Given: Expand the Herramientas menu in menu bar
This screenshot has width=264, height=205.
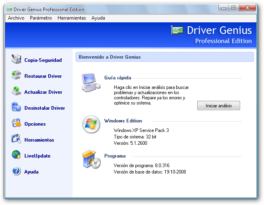Looking at the screenshot, I should click(x=71, y=18).
